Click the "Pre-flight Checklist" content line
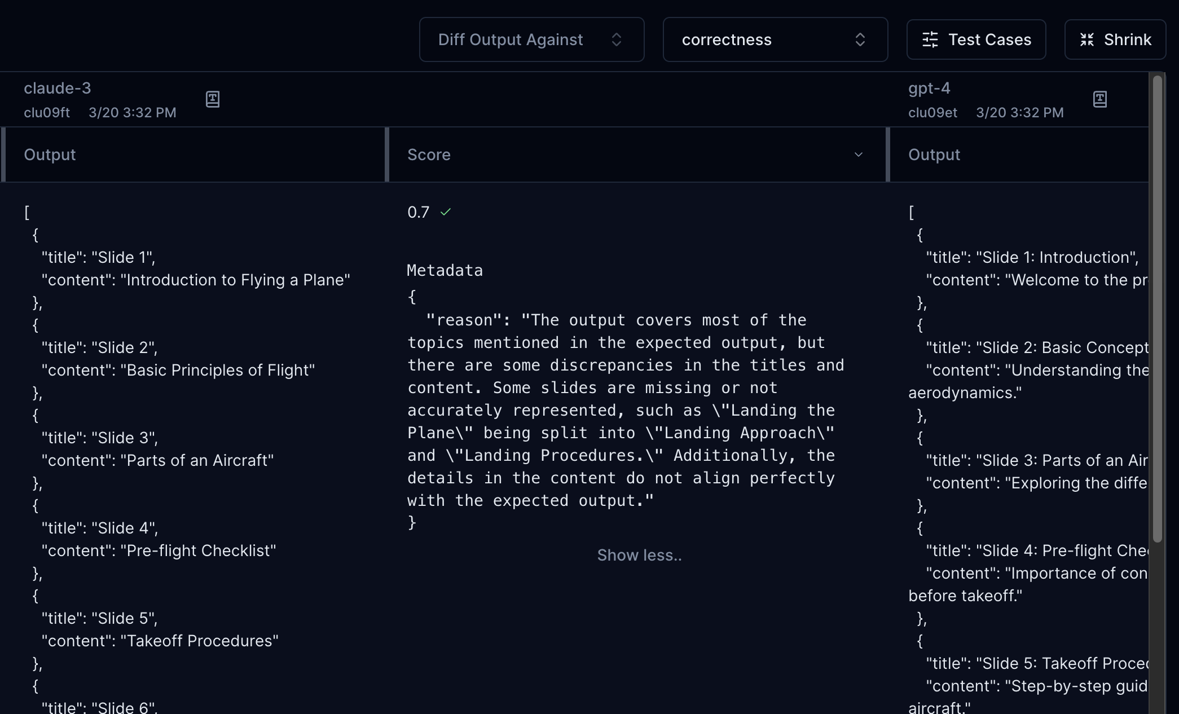Screen dimensions: 1179x714 159,551
